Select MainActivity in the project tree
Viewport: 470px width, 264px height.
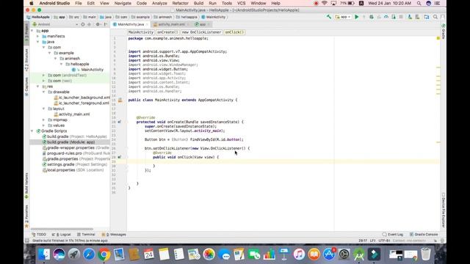pos(92,70)
